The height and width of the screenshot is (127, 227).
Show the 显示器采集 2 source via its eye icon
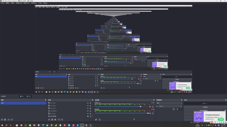[88, 111]
